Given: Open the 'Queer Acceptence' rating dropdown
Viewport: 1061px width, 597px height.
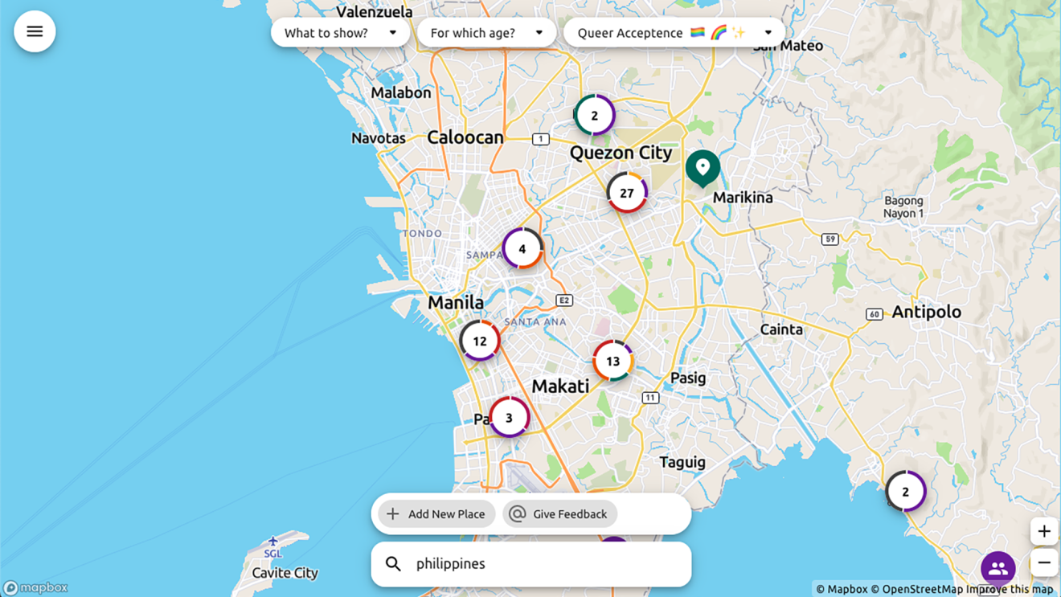Looking at the screenshot, I should point(674,32).
